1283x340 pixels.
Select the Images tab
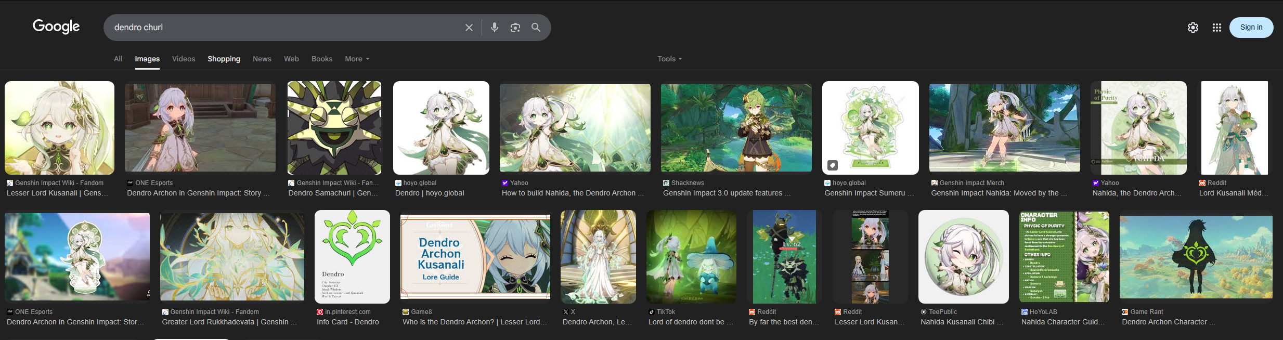[x=147, y=59]
